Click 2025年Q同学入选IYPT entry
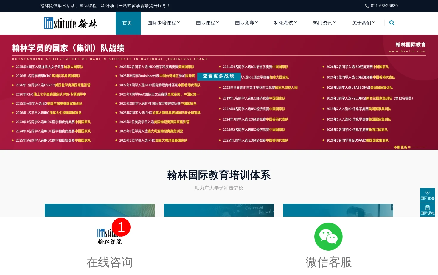Image resolution: width=438 pixels, height=275 pixels. (158, 104)
